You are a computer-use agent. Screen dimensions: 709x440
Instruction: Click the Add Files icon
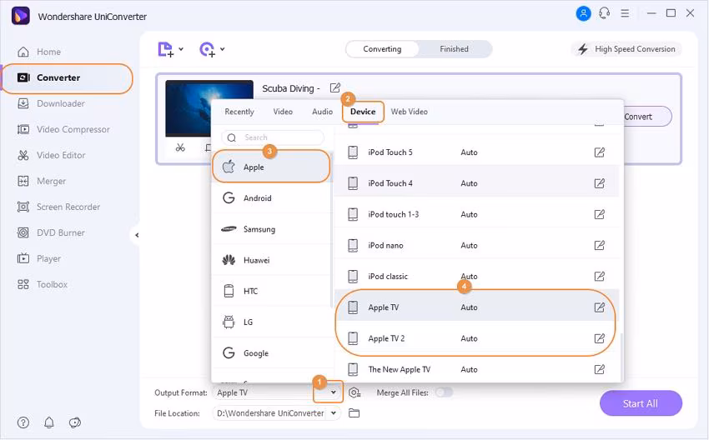[x=165, y=49]
